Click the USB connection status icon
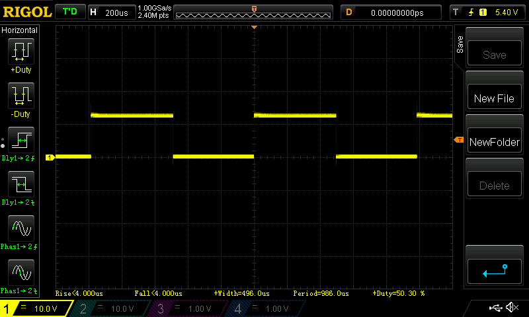Screen dimensions: 529x317 (495, 308)
